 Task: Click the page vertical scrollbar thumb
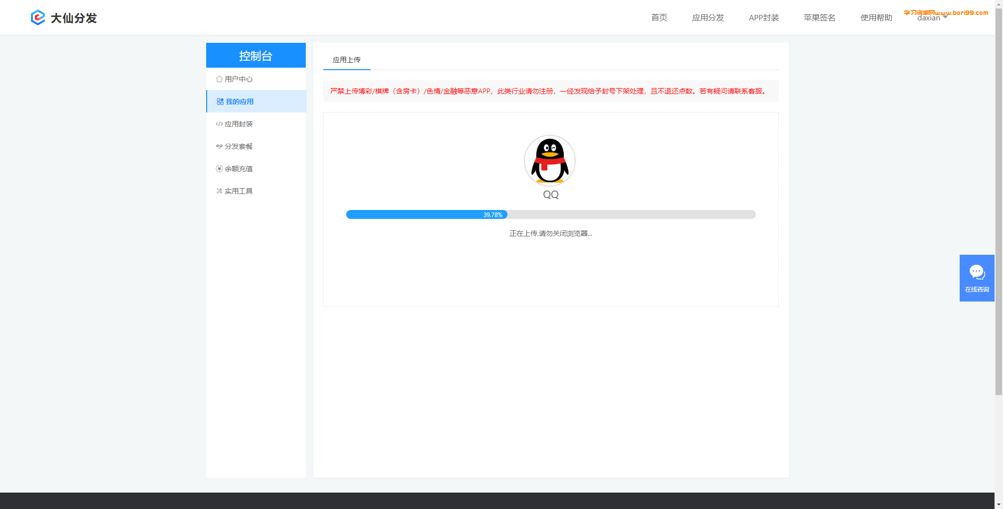pos(999,202)
